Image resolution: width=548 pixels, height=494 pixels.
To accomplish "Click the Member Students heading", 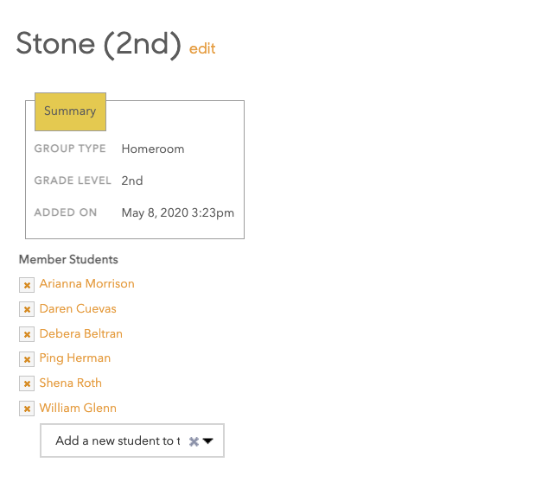I will (x=68, y=259).
